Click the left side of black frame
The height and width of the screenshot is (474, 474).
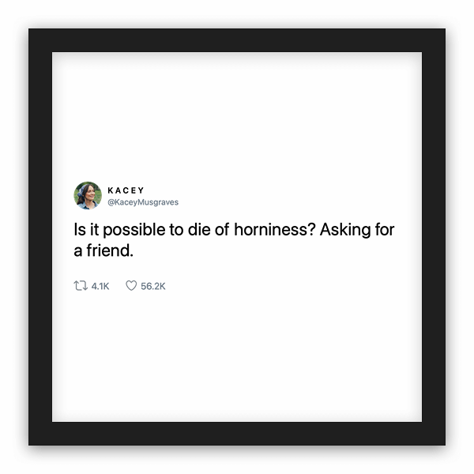[40, 237]
